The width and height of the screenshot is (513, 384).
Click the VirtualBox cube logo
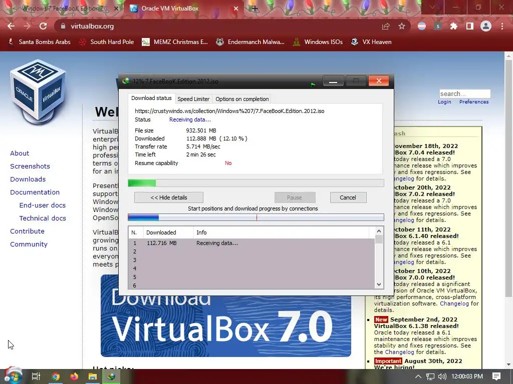point(38,92)
